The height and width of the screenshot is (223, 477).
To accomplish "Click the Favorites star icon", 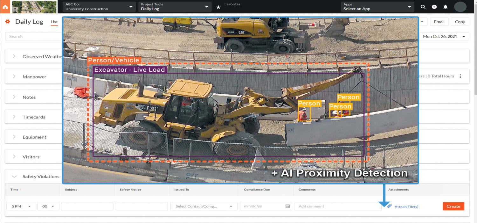I will (218, 7).
